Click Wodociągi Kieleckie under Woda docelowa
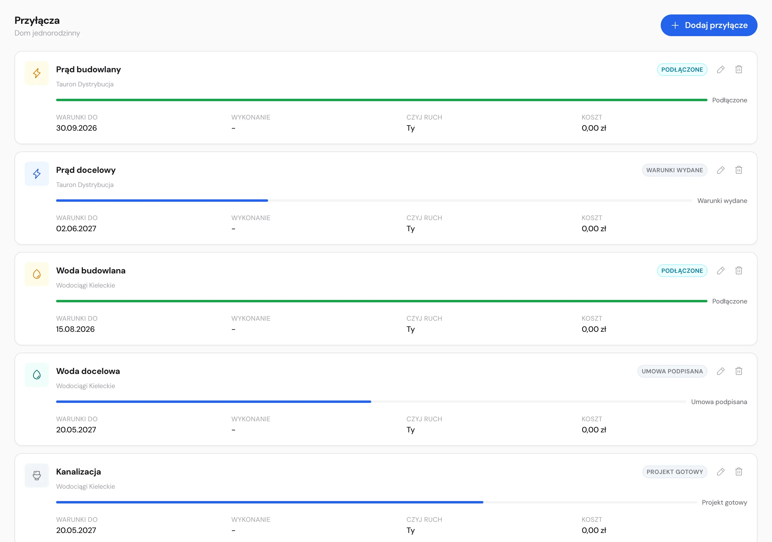The height and width of the screenshot is (542, 772). click(x=85, y=386)
